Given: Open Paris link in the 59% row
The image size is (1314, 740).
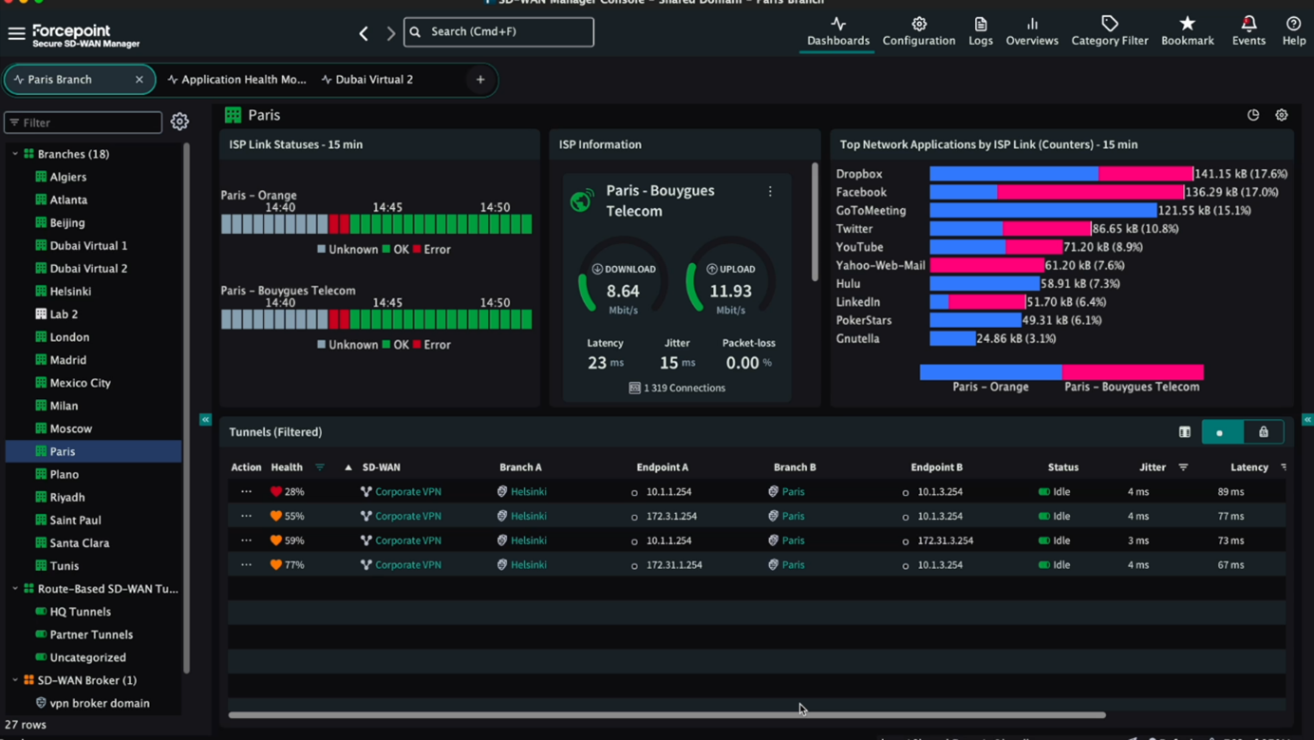Looking at the screenshot, I should (793, 541).
